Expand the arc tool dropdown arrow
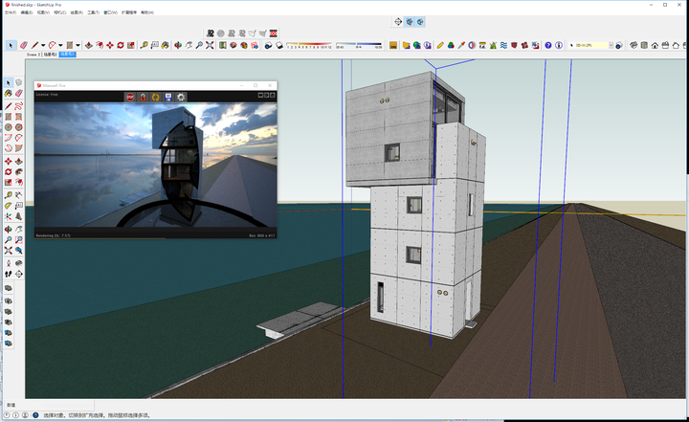The image size is (689, 422). pos(61,45)
